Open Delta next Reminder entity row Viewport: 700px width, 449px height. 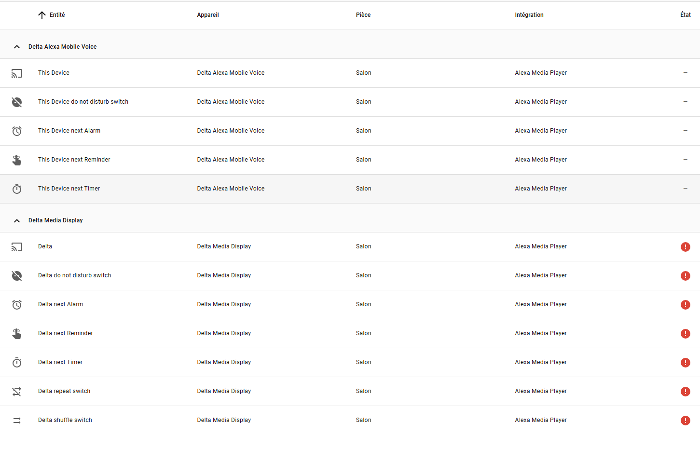tap(66, 333)
